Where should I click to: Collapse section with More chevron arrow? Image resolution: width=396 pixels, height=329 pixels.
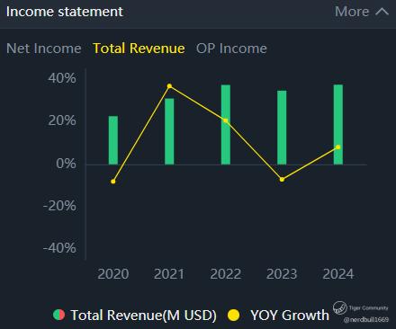(382, 12)
